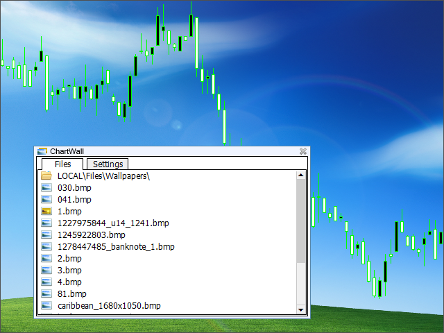Select 030.bmp in the file list
Image resolution: width=444 pixels, height=333 pixels.
click(74, 188)
